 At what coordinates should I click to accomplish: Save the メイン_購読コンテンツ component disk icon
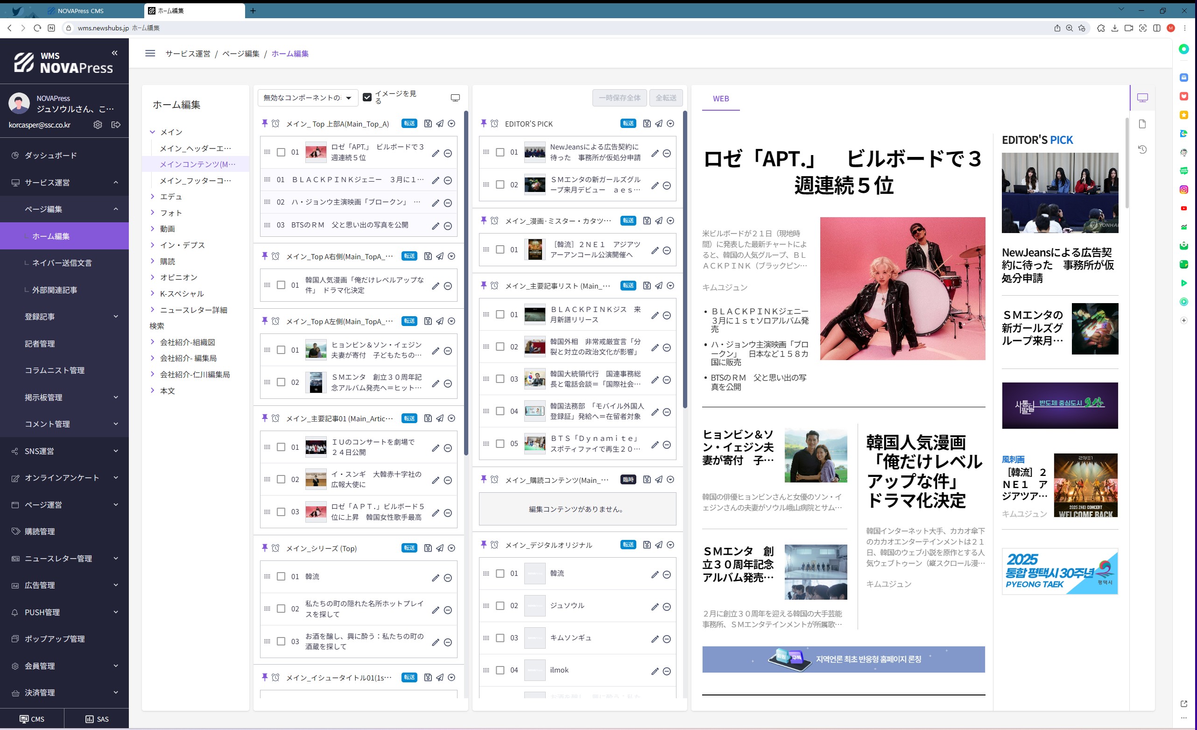tap(647, 480)
